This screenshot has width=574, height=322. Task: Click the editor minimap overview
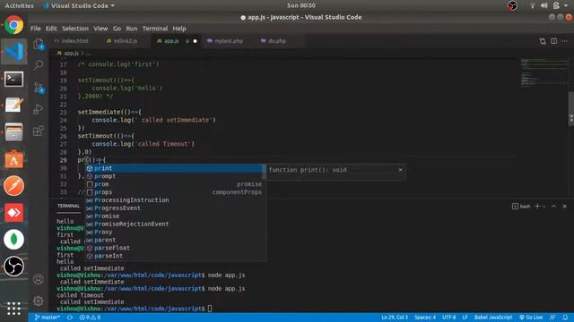(x=544, y=72)
